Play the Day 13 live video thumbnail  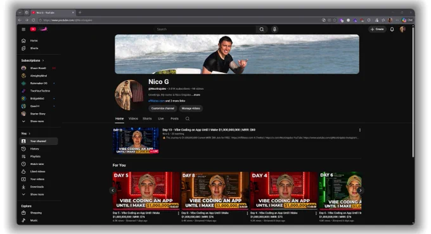point(136,141)
